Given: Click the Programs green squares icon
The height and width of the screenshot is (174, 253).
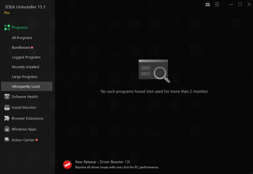Looking at the screenshot, I should tap(7, 27).
